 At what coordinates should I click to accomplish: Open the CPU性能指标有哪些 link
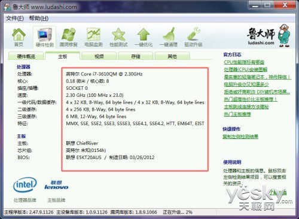click(x=244, y=62)
